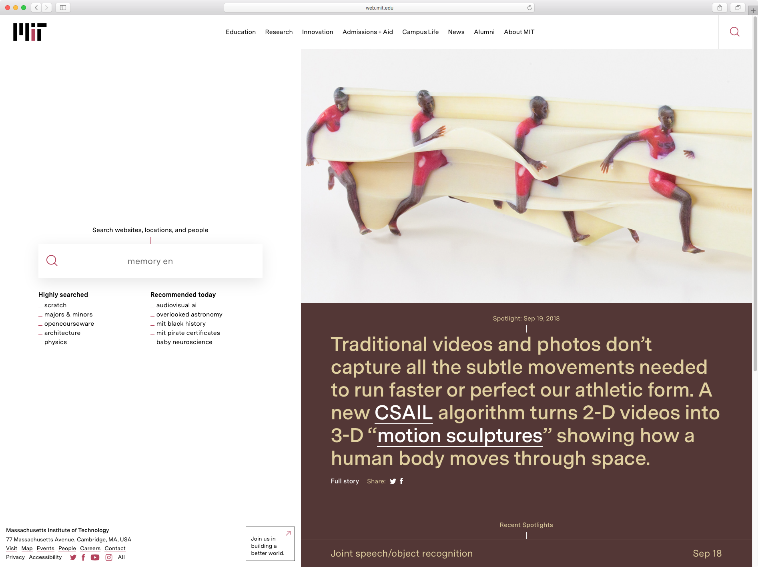
Task: Pick 'mit pirate certificates' recommendation
Action: click(x=188, y=333)
